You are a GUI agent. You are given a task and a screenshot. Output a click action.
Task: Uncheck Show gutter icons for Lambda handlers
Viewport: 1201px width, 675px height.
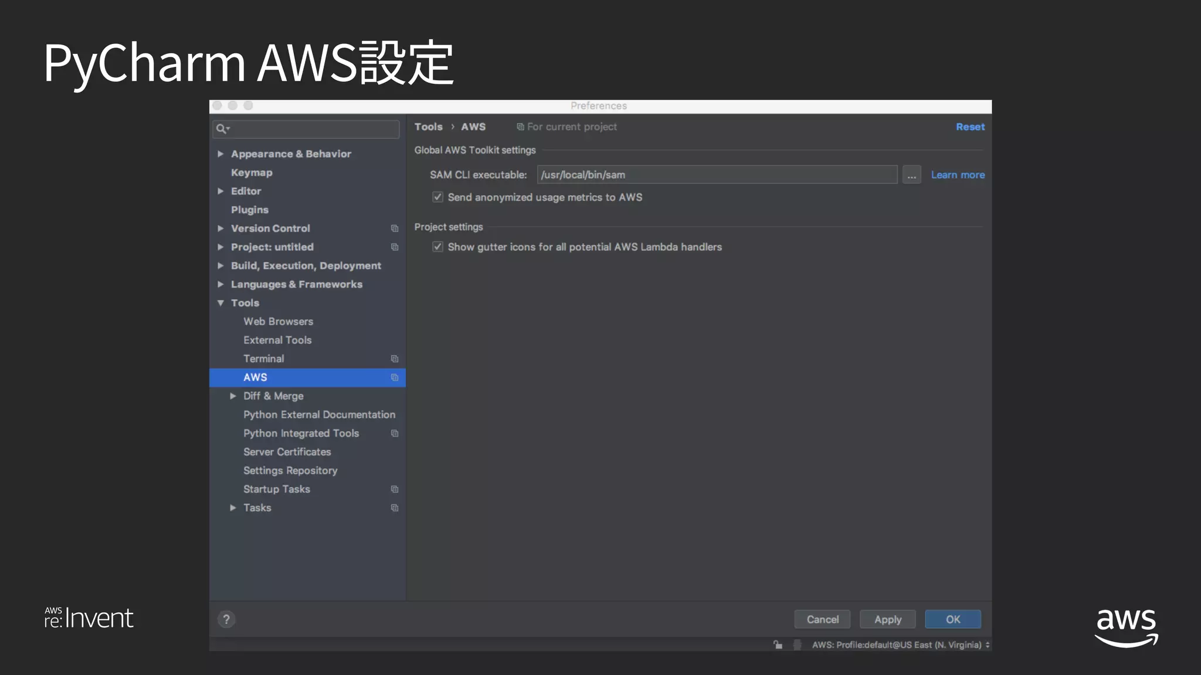(x=437, y=247)
